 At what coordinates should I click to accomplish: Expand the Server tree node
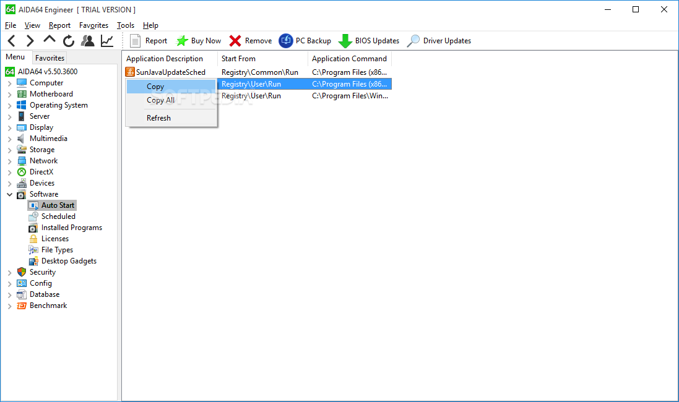click(9, 117)
